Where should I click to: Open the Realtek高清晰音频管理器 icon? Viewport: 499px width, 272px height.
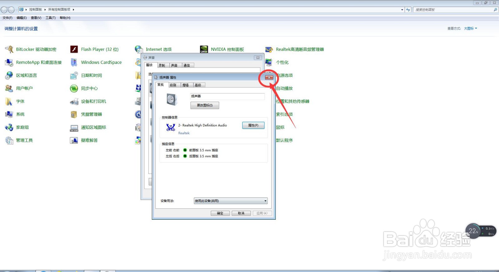click(x=269, y=49)
